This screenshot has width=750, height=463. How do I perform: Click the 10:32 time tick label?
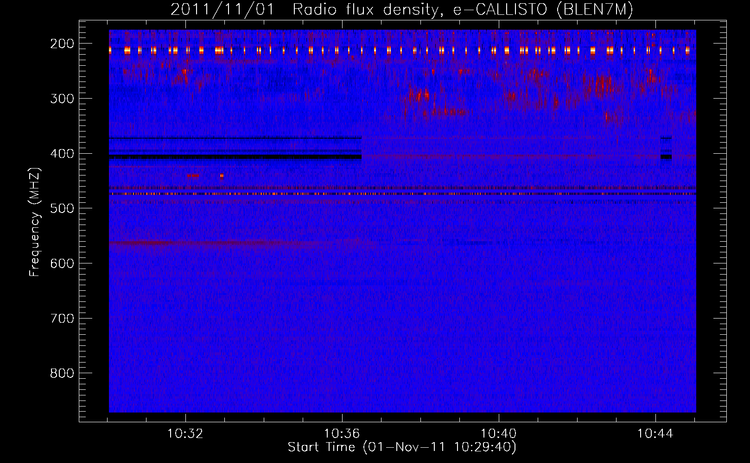tap(185, 434)
